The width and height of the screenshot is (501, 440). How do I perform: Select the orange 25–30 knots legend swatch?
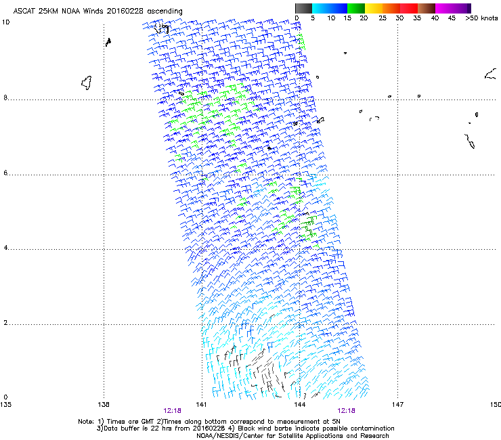coord(391,8)
